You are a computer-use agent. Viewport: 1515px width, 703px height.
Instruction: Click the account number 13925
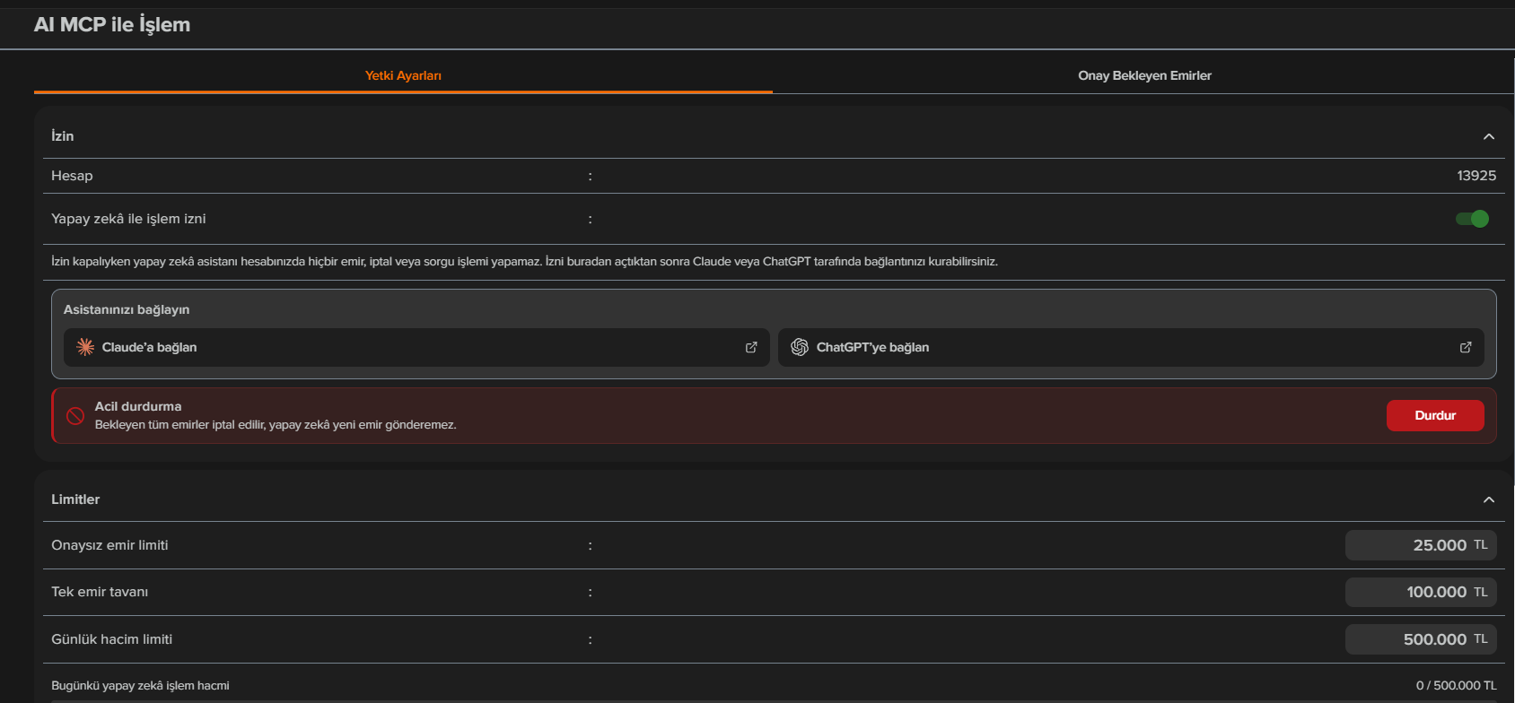tap(1476, 176)
